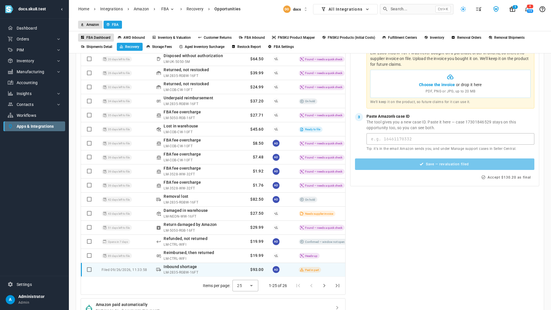
Task: Click the Settings gear in sidebar
Action: coord(10,284)
